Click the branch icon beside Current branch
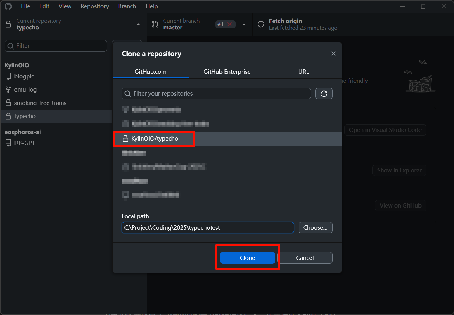 tap(155, 24)
